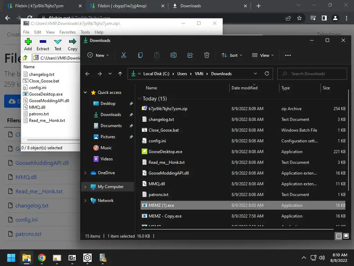
Task: Refresh the Downloads folder view
Action: (267, 73)
